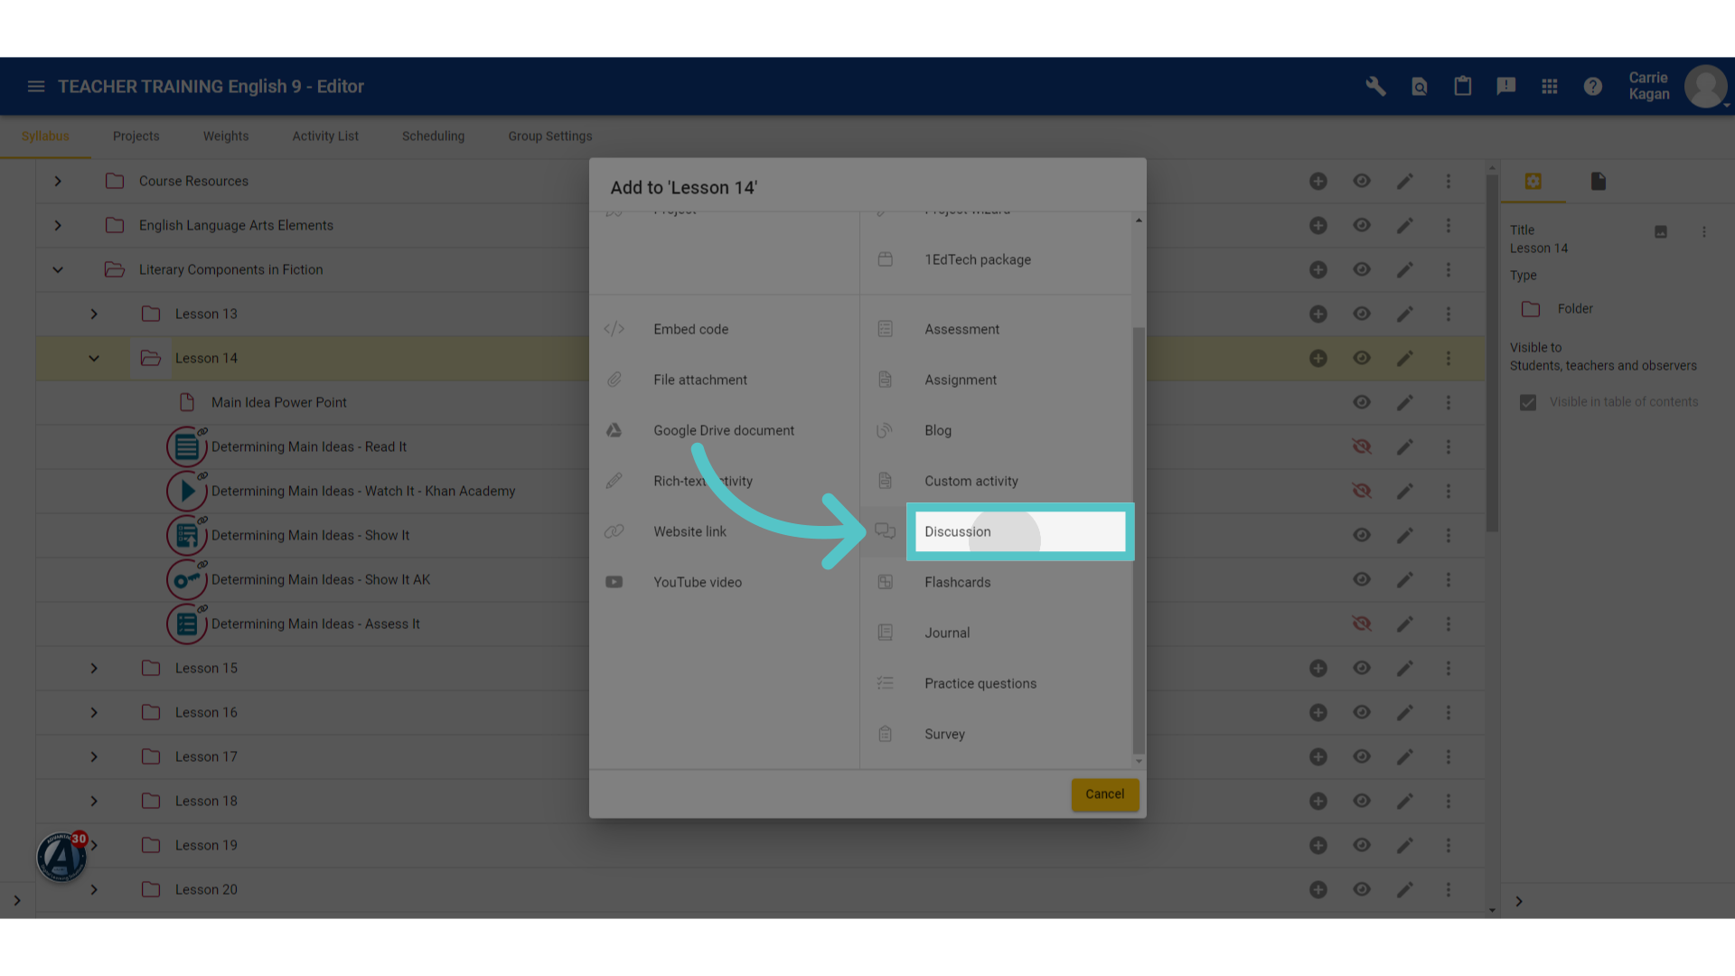Uncheck Visible in table of contents

(x=1527, y=402)
